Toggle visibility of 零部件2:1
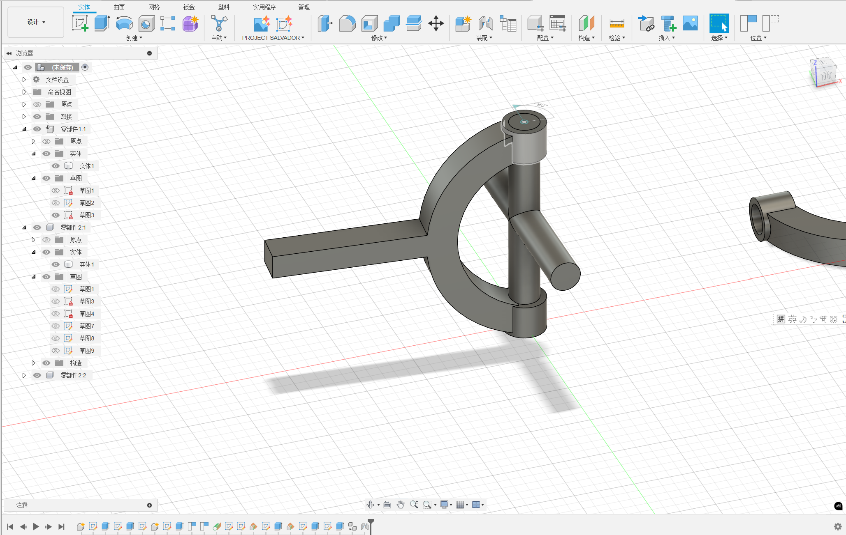 37,227
